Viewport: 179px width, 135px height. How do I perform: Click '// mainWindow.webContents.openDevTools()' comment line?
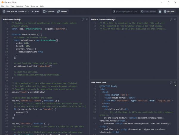pos(37,75)
